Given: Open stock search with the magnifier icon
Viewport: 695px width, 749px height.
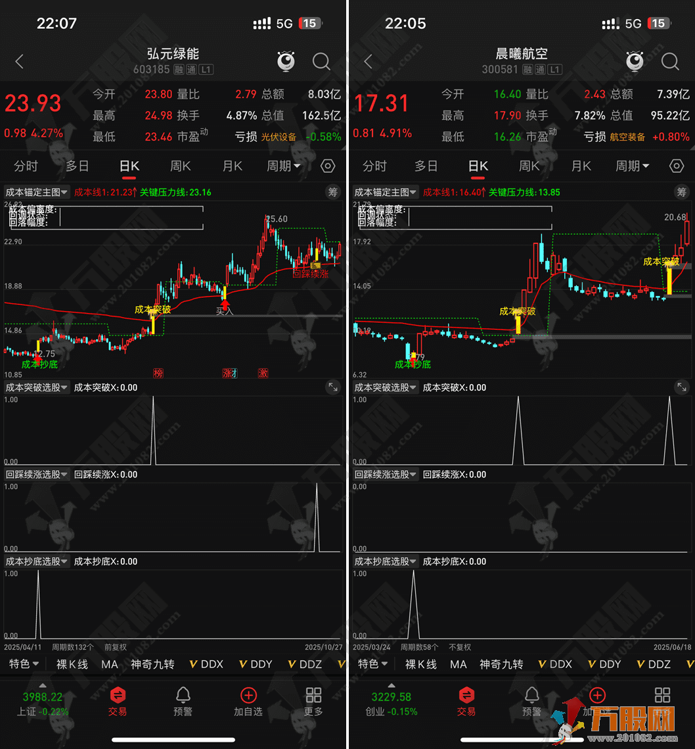Looking at the screenshot, I should pyautogui.click(x=321, y=61).
